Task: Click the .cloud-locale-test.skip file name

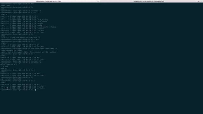Action: tap(47, 27)
